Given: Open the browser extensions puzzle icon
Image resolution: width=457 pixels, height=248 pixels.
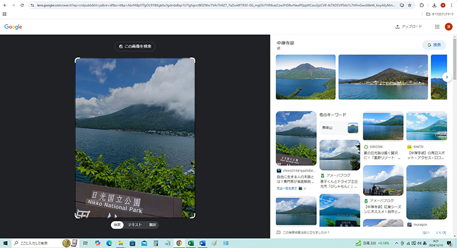Looking at the screenshot, I should (x=422, y=5).
